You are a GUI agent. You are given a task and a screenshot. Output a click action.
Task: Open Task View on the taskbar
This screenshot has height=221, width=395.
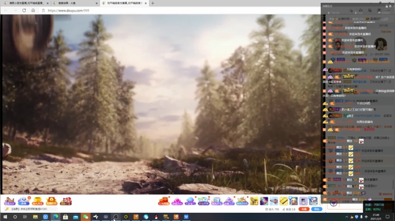pos(25,217)
